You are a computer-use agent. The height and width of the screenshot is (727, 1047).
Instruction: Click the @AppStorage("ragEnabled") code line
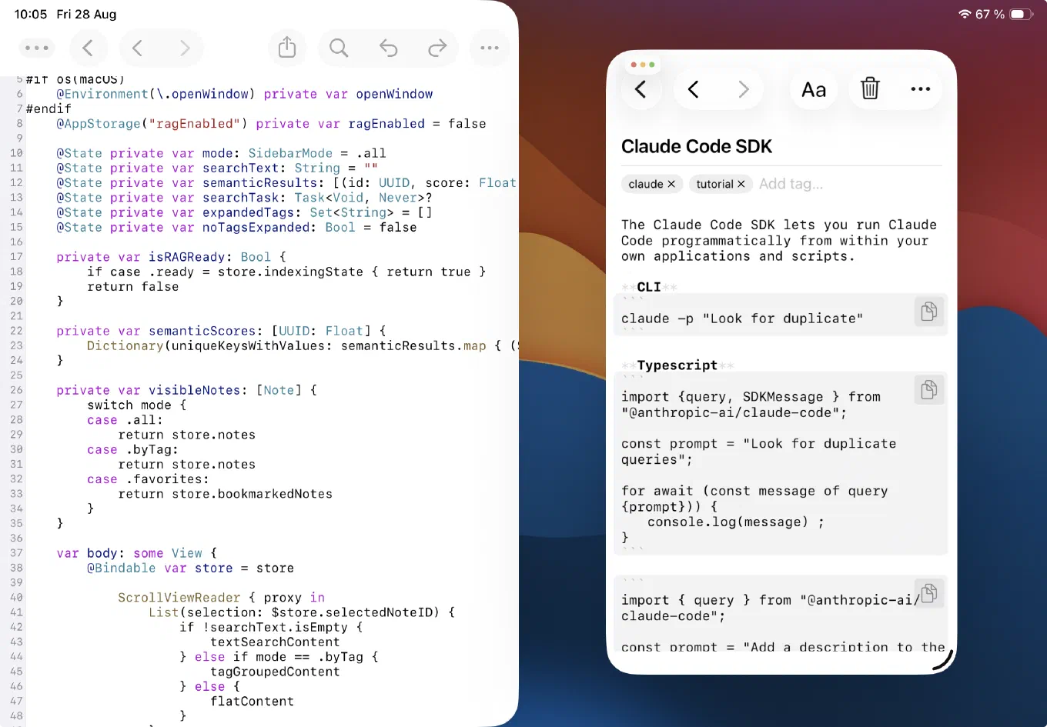click(271, 124)
